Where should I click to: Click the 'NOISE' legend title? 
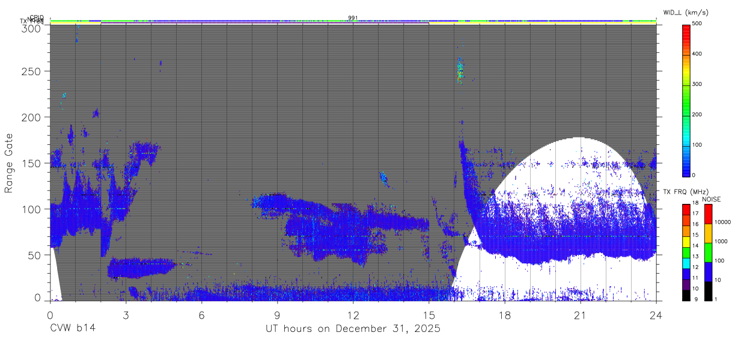[x=712, y=199]
